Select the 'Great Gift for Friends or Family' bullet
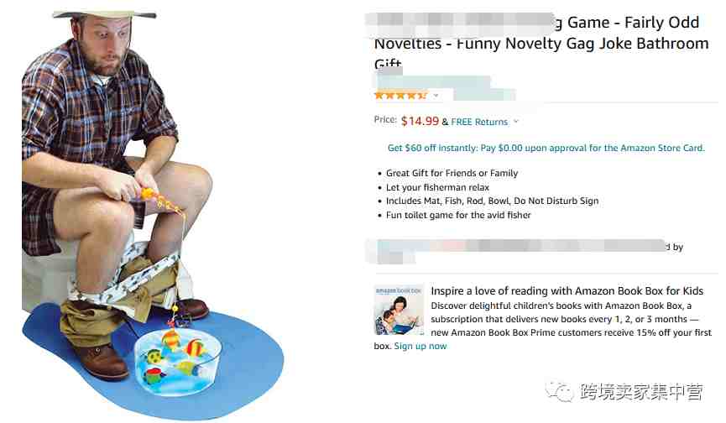The width and height of the screenshot is (726, 423). pyautogui.click(x=452, y=173)
